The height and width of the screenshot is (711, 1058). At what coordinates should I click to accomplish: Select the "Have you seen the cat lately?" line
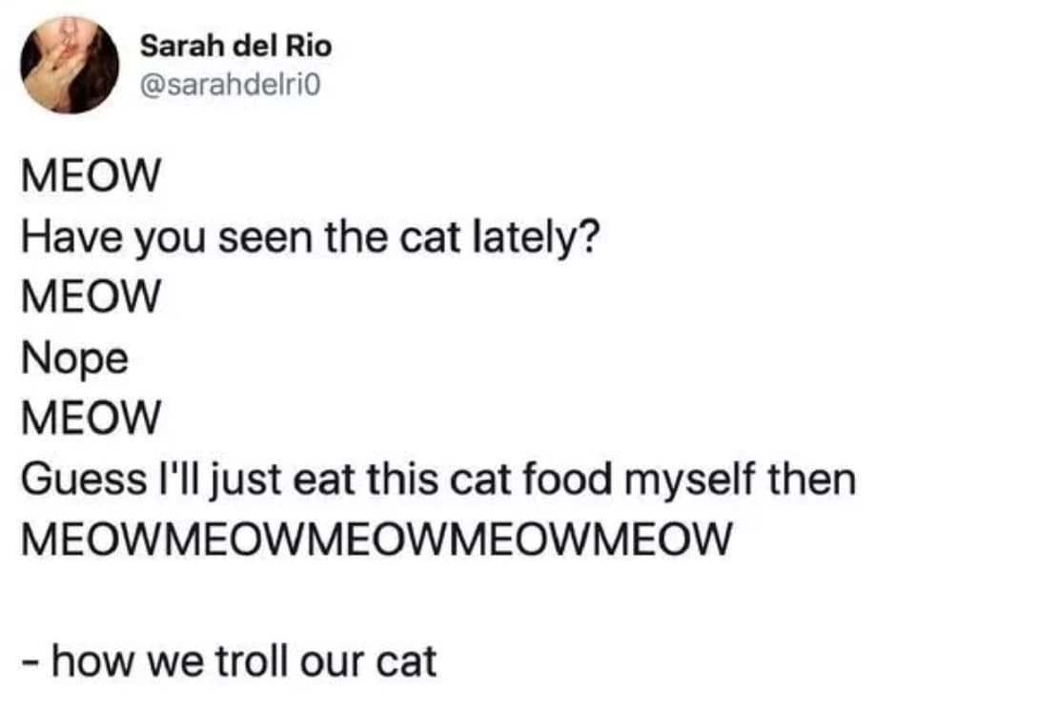click(x=310, y=237)
